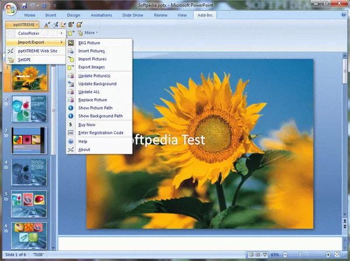Click the Softpedia Test slide title

point(168,140)
